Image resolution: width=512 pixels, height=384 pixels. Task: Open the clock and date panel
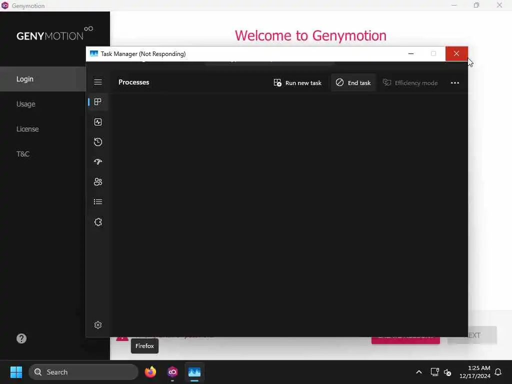point(475,372)
